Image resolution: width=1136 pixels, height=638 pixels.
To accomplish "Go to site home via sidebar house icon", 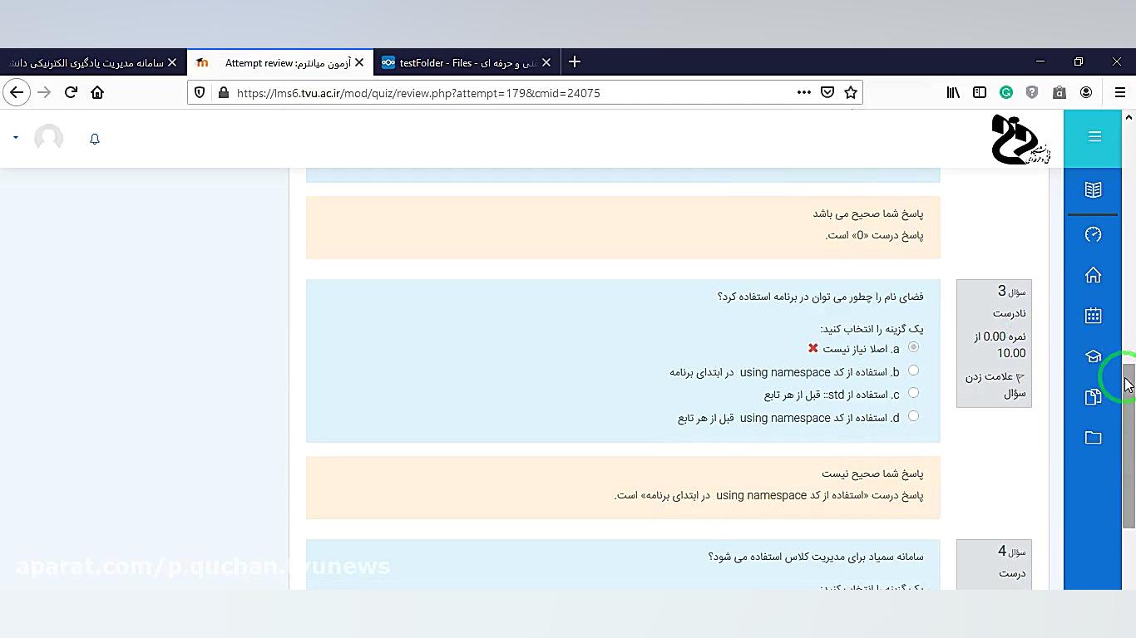I will click(1094, 275).
